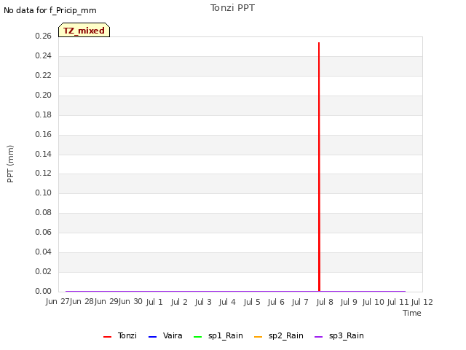This screenshot has height=350, width=466.
Task: Click the 0.00 y-axis tick label
Action: coord(43,291)
